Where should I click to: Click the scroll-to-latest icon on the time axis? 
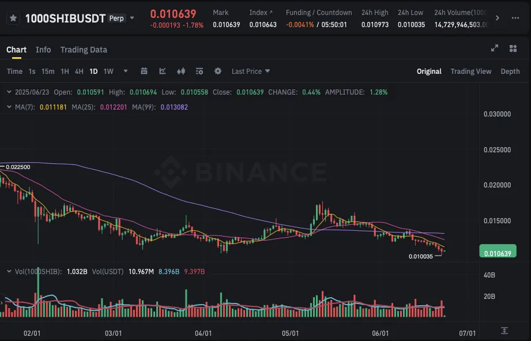point(504,331)
